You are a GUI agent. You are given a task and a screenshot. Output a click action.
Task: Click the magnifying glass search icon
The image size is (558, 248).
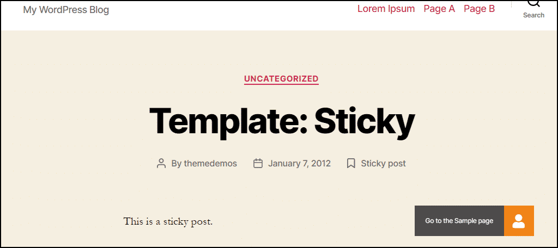click(533, 3)
